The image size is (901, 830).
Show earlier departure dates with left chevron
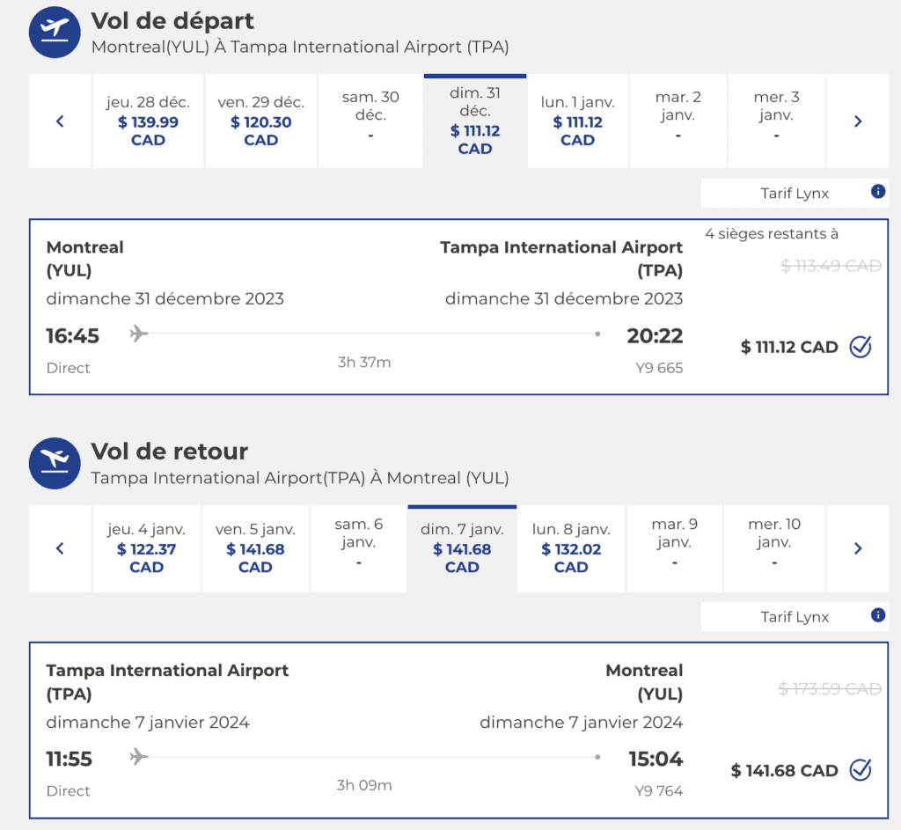[60, 121]
